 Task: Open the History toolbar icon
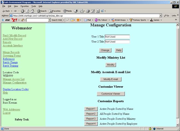click(x=76, y=11)
